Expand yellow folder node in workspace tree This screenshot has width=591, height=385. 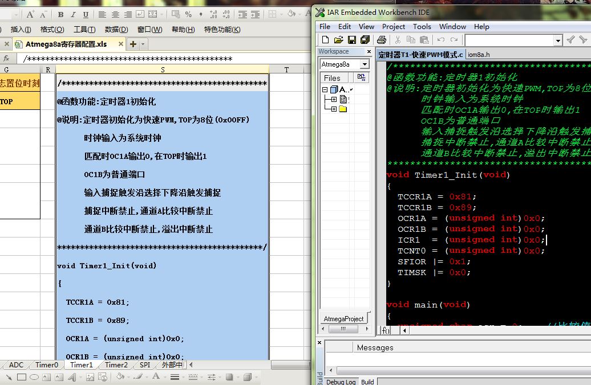pyautogui.click(x=334, y=109)
